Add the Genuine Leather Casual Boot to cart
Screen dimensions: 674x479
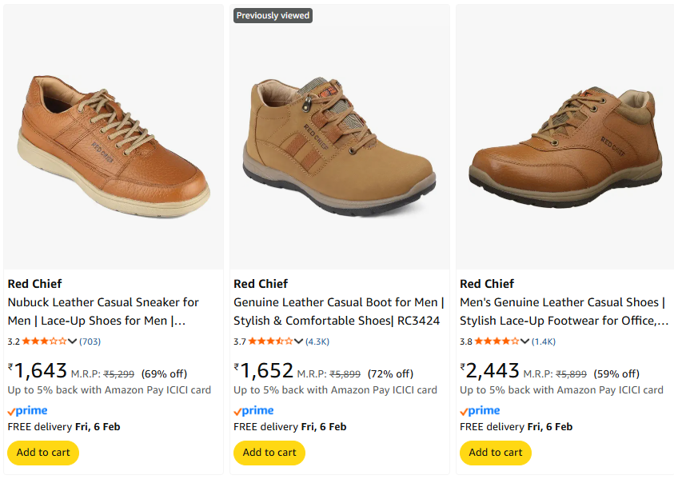pos(269,453)
